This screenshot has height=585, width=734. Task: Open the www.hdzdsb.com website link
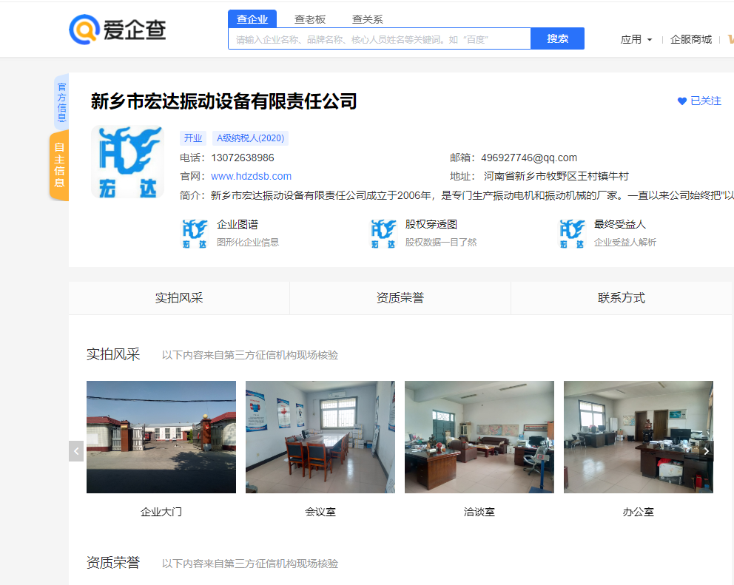click(251, 176)
